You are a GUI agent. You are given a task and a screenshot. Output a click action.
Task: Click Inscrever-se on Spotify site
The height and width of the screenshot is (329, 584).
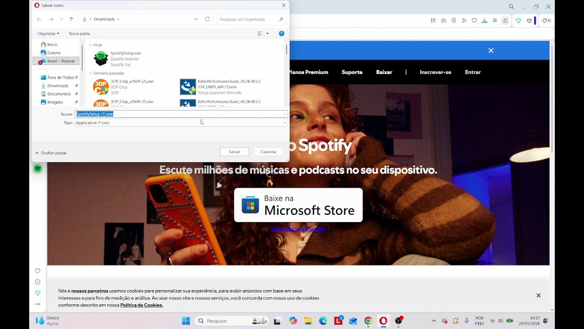[435, 72]
